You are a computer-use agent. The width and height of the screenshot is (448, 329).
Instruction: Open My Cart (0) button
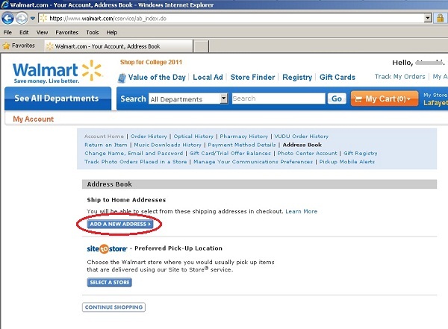[x=385, y=98]
